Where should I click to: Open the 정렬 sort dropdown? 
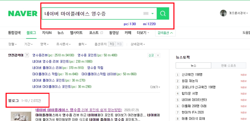coord(12,44)
